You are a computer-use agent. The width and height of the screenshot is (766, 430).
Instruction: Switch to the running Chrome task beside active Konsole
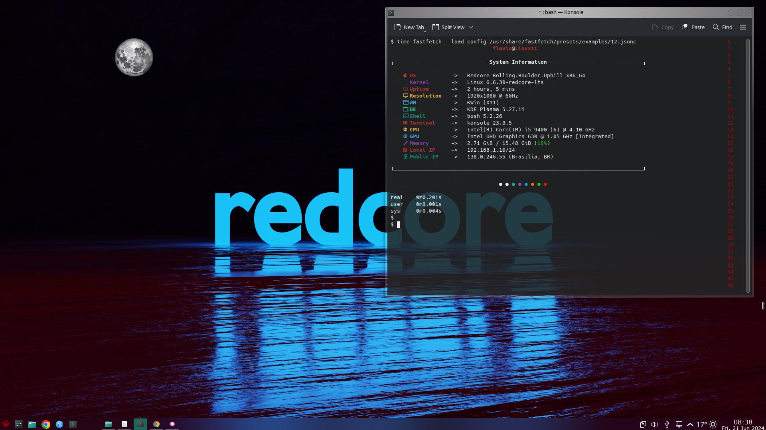pos(156,424)
